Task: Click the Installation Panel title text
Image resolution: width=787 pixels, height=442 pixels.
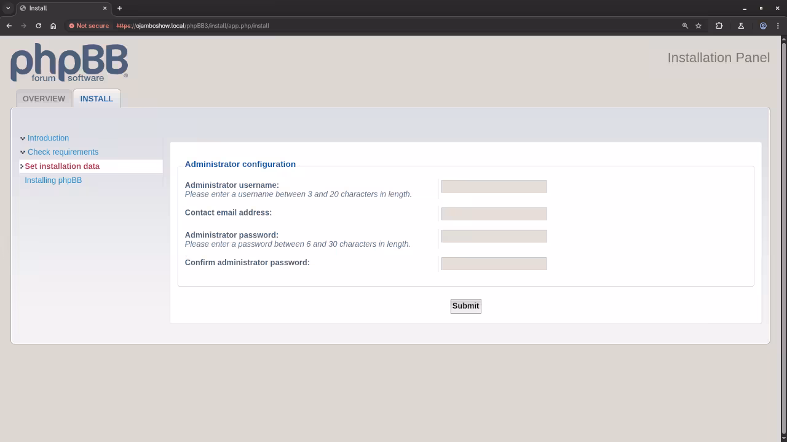Action: click(x=718, y=58)
